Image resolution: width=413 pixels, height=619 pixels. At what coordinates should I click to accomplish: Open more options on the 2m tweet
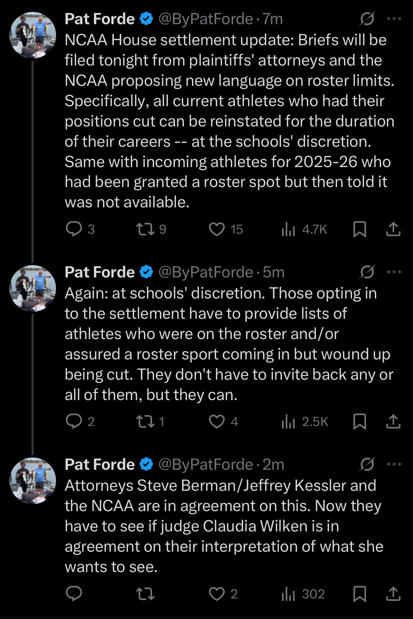coord(394,465)
